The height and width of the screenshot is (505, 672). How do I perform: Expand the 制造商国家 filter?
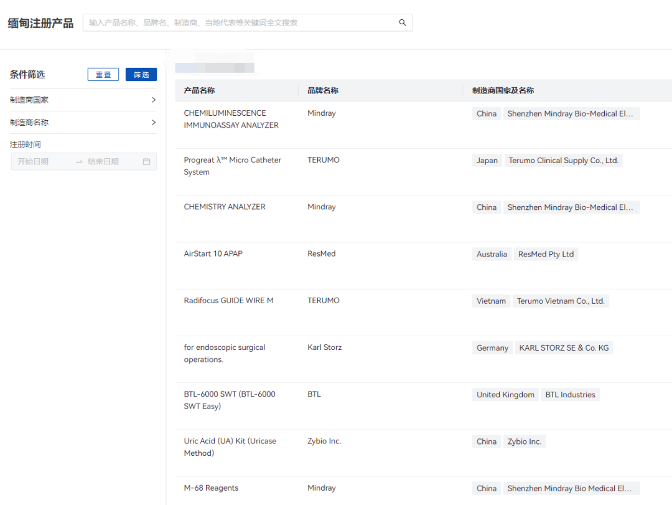(83, 100)
